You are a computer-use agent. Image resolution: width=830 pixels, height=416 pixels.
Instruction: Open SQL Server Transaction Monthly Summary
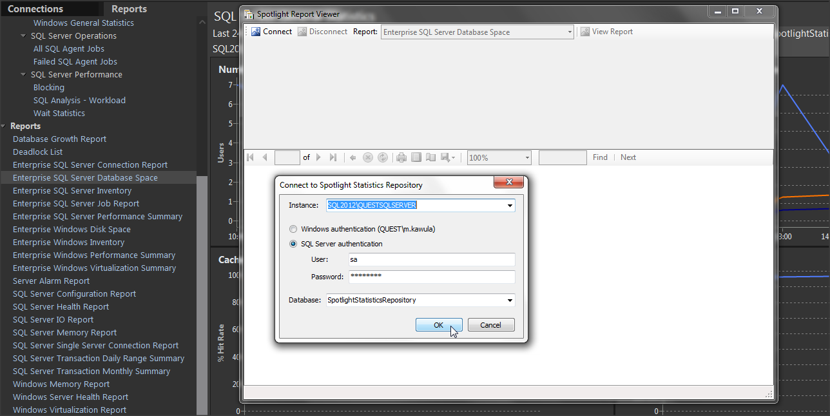tap(92, 371)
